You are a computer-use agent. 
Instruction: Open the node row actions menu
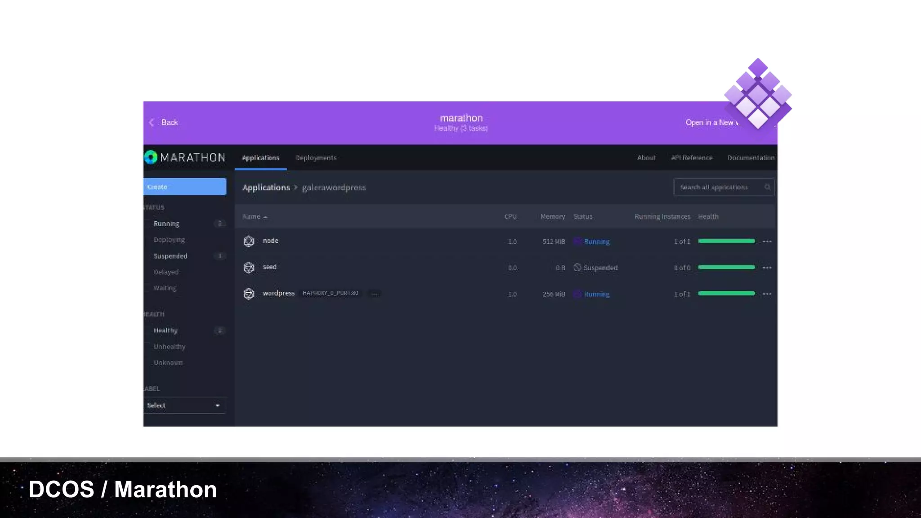(x=767, y=241)
